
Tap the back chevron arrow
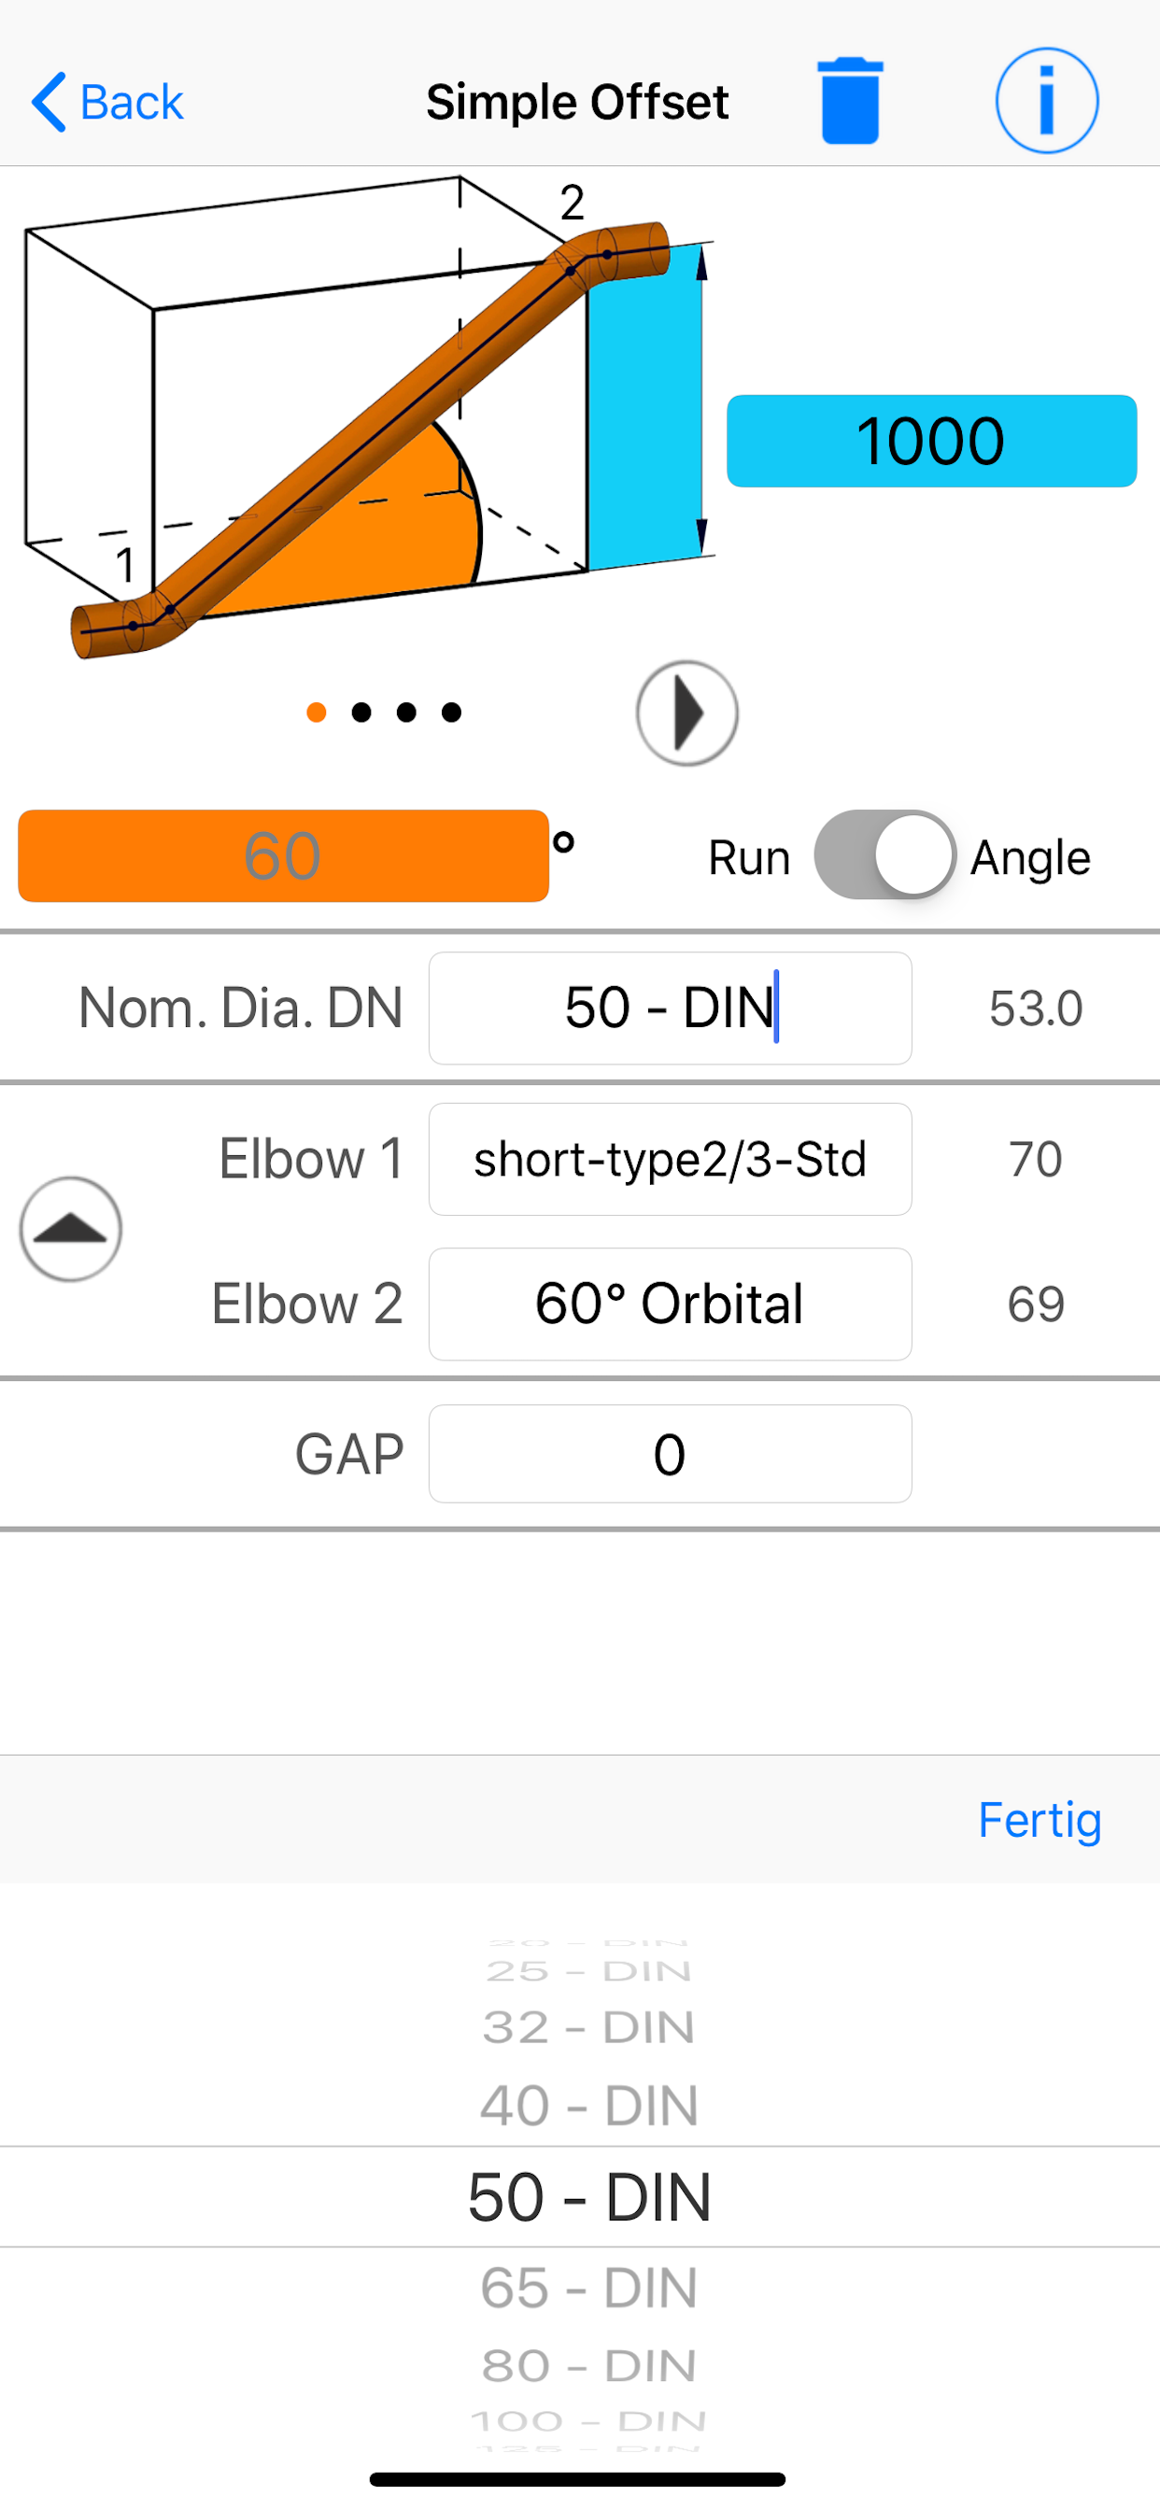pos(49,102)
